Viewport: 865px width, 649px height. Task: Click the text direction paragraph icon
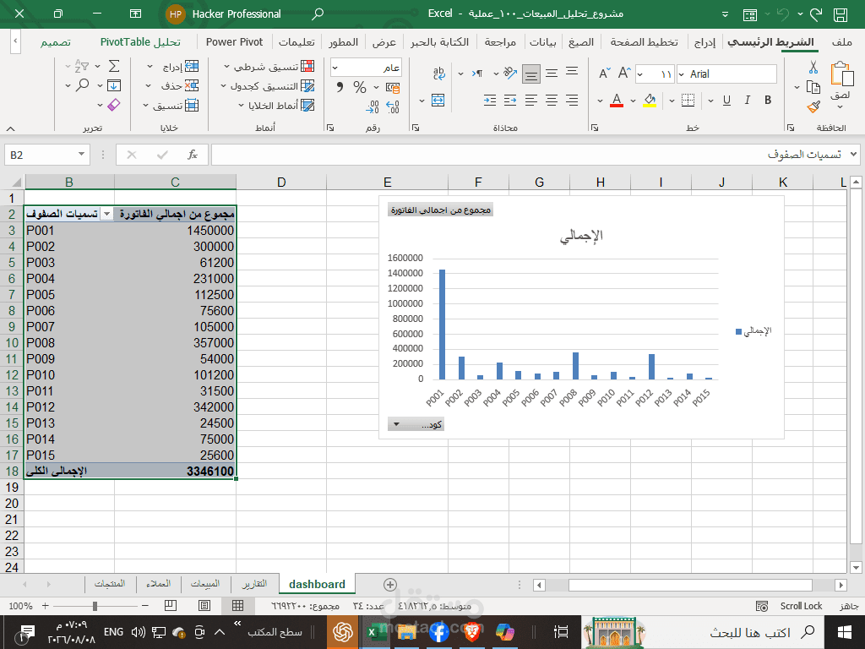tap(477, 74)
